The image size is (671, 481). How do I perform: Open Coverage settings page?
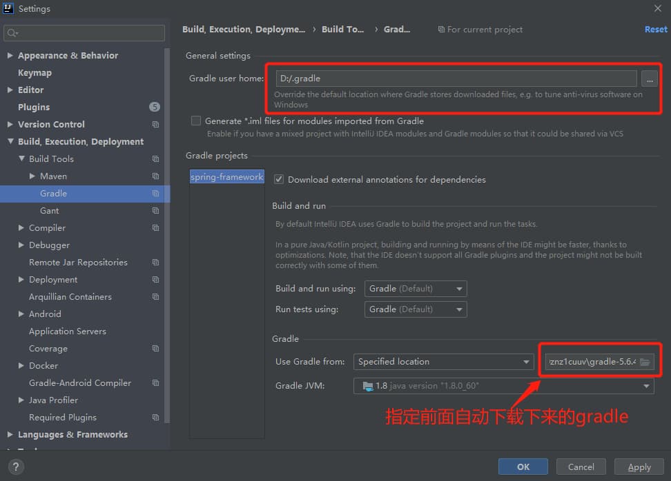pos(48,349)
